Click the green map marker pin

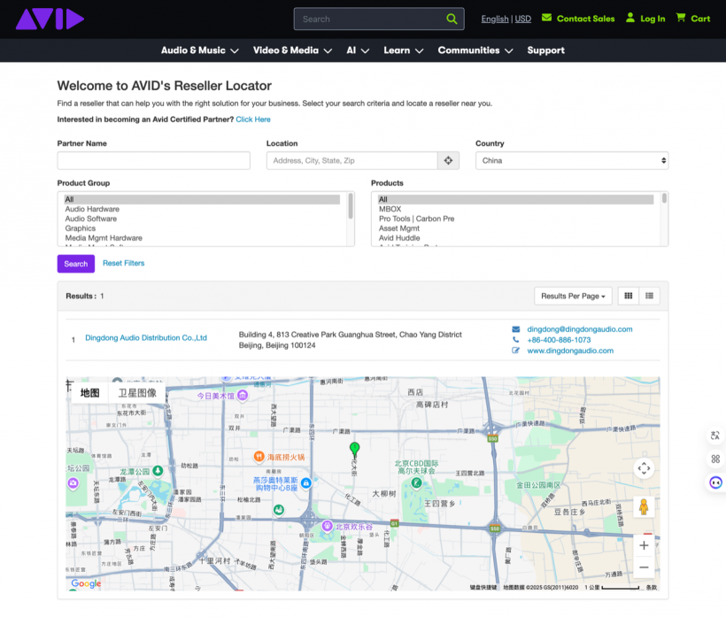(355, 450)
